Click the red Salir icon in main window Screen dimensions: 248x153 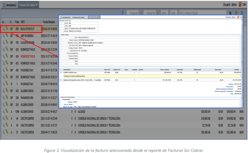point(240,4)
